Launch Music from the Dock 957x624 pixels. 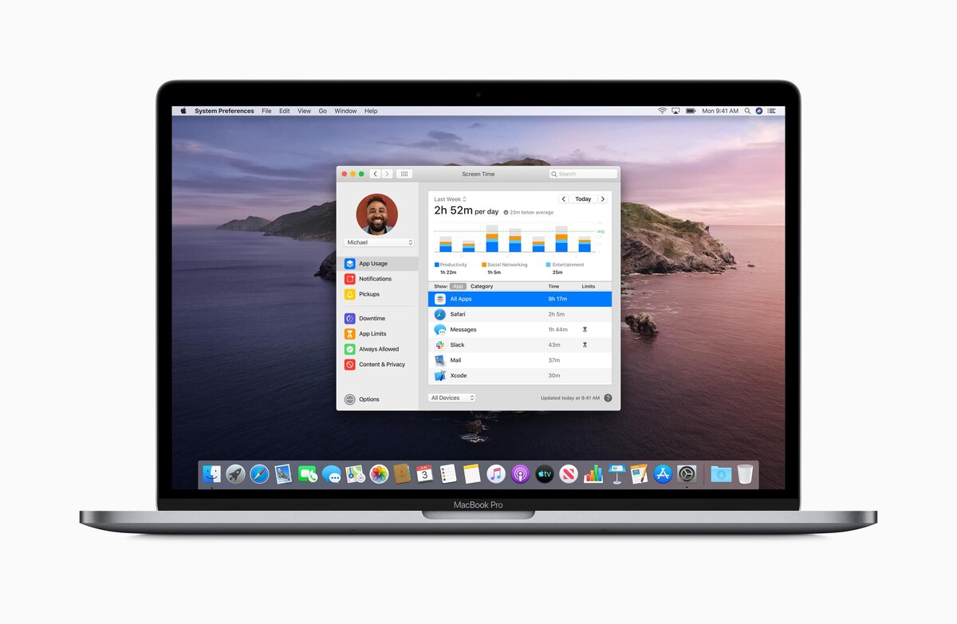point(494,473)
